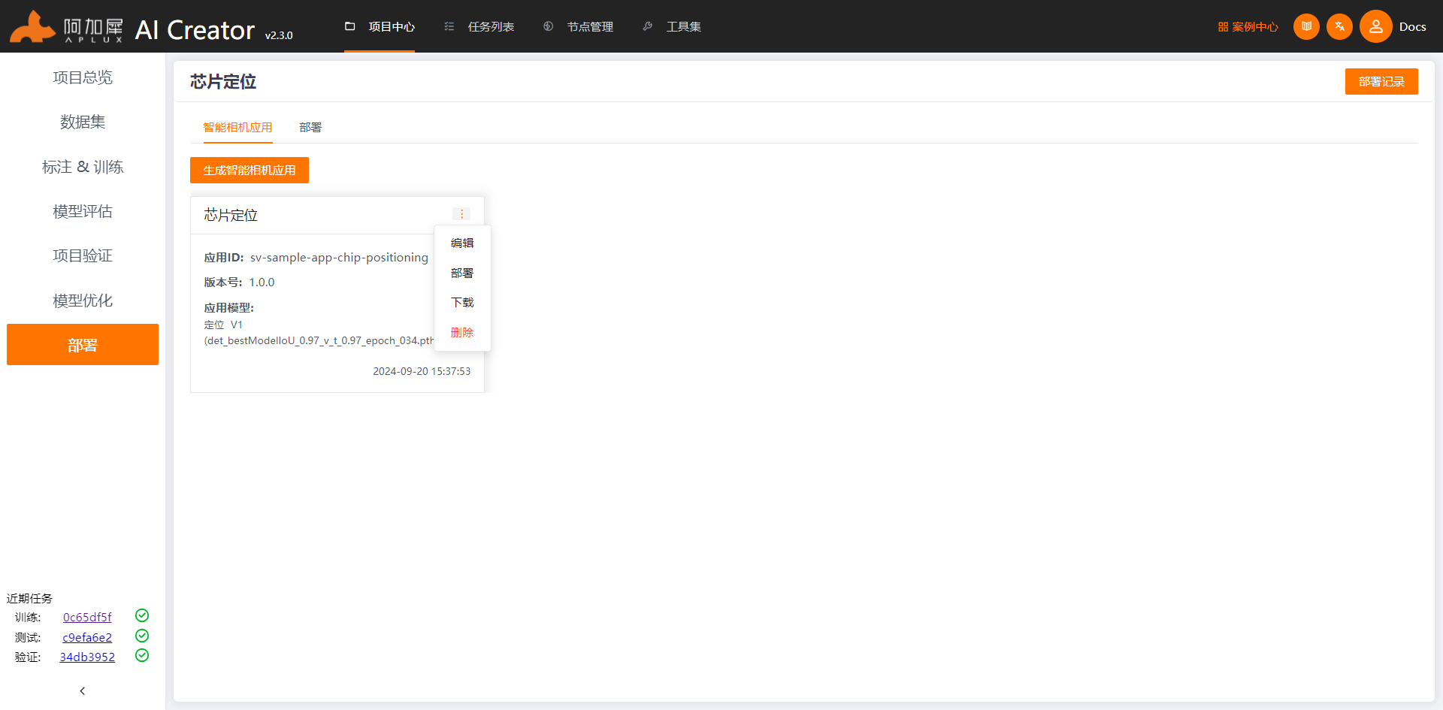Go to 项目总览 in sidebar

[83, 77]
